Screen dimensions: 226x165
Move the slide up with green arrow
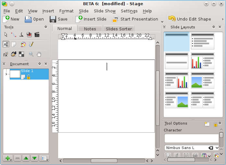coord(26,158)
